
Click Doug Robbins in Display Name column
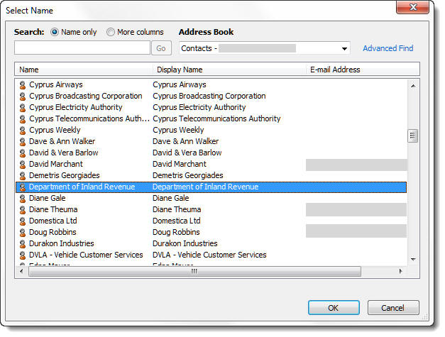tap(176, 232)
